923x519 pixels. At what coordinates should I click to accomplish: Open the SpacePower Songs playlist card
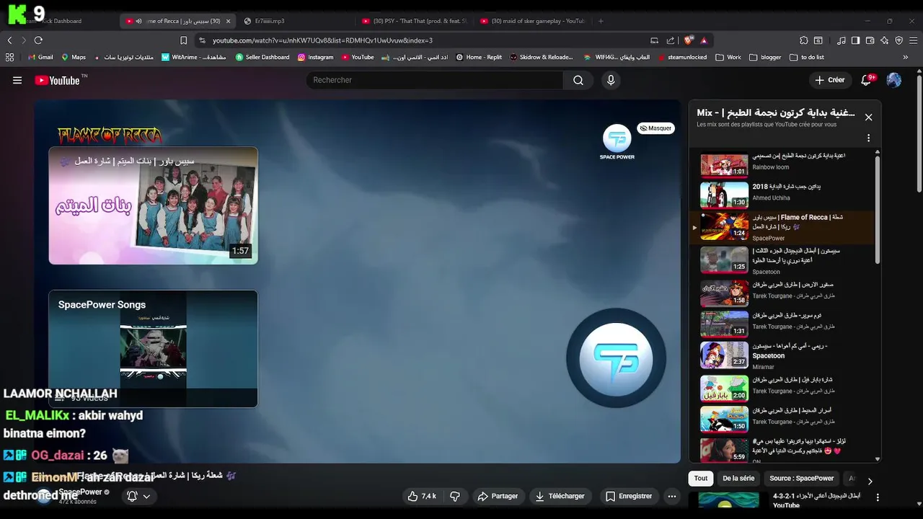click(153, 349)
